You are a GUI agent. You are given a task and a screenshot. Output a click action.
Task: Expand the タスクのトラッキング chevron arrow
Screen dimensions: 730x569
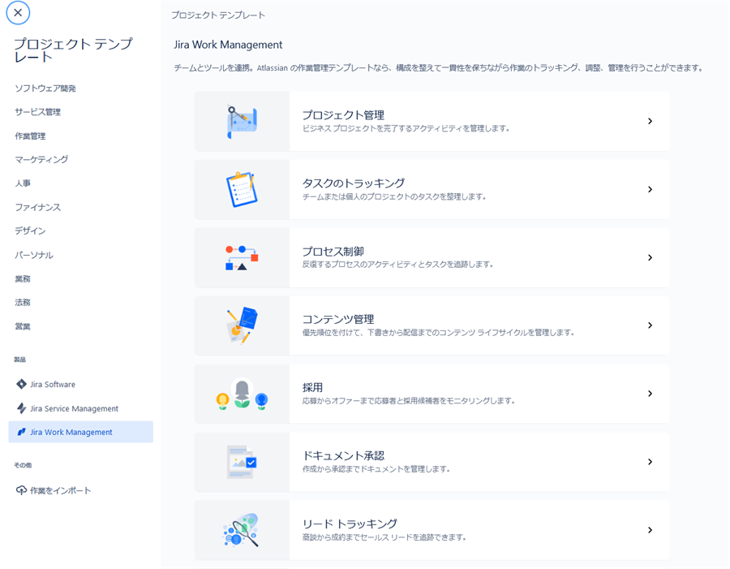(x=650, y=189)
